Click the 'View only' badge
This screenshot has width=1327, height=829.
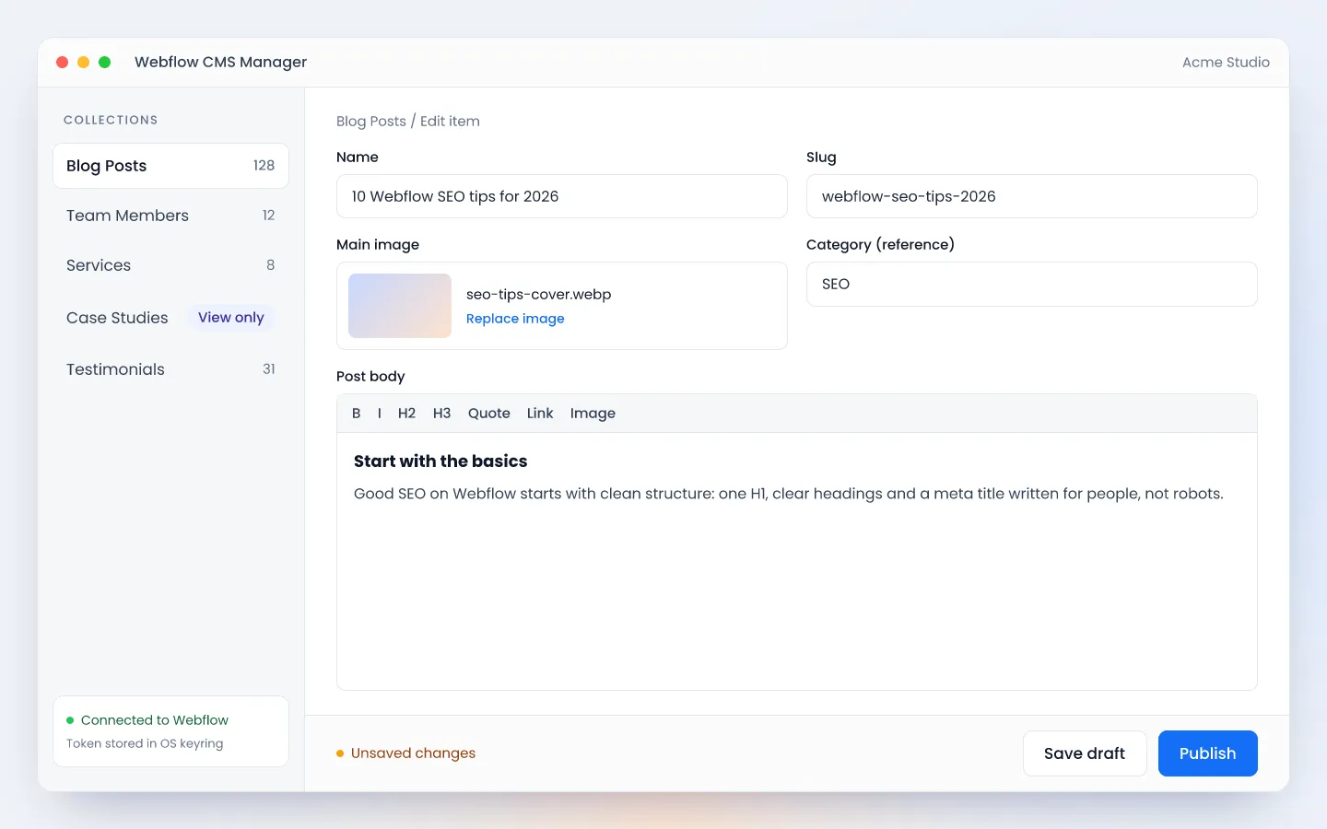pos(231,318)
